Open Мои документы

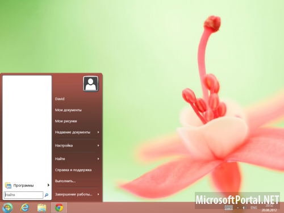coord(68,110)
